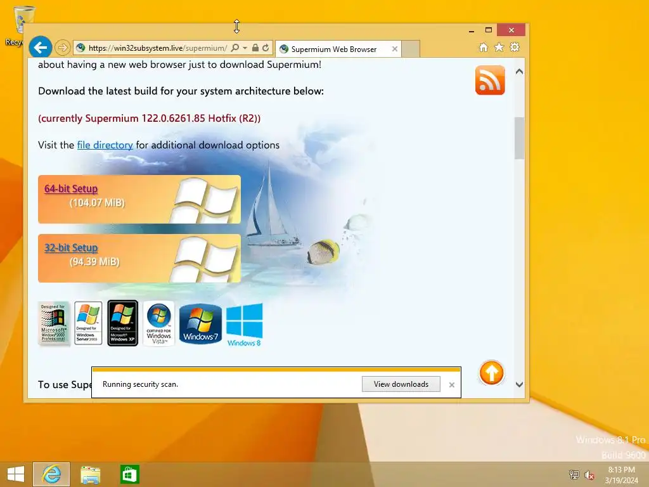Open the Windows Store taskbar icon

[x=129, y=474]
